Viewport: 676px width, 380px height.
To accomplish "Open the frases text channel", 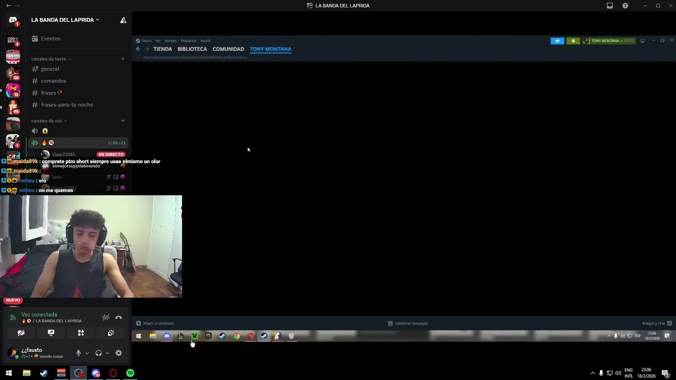I will 78,93.
